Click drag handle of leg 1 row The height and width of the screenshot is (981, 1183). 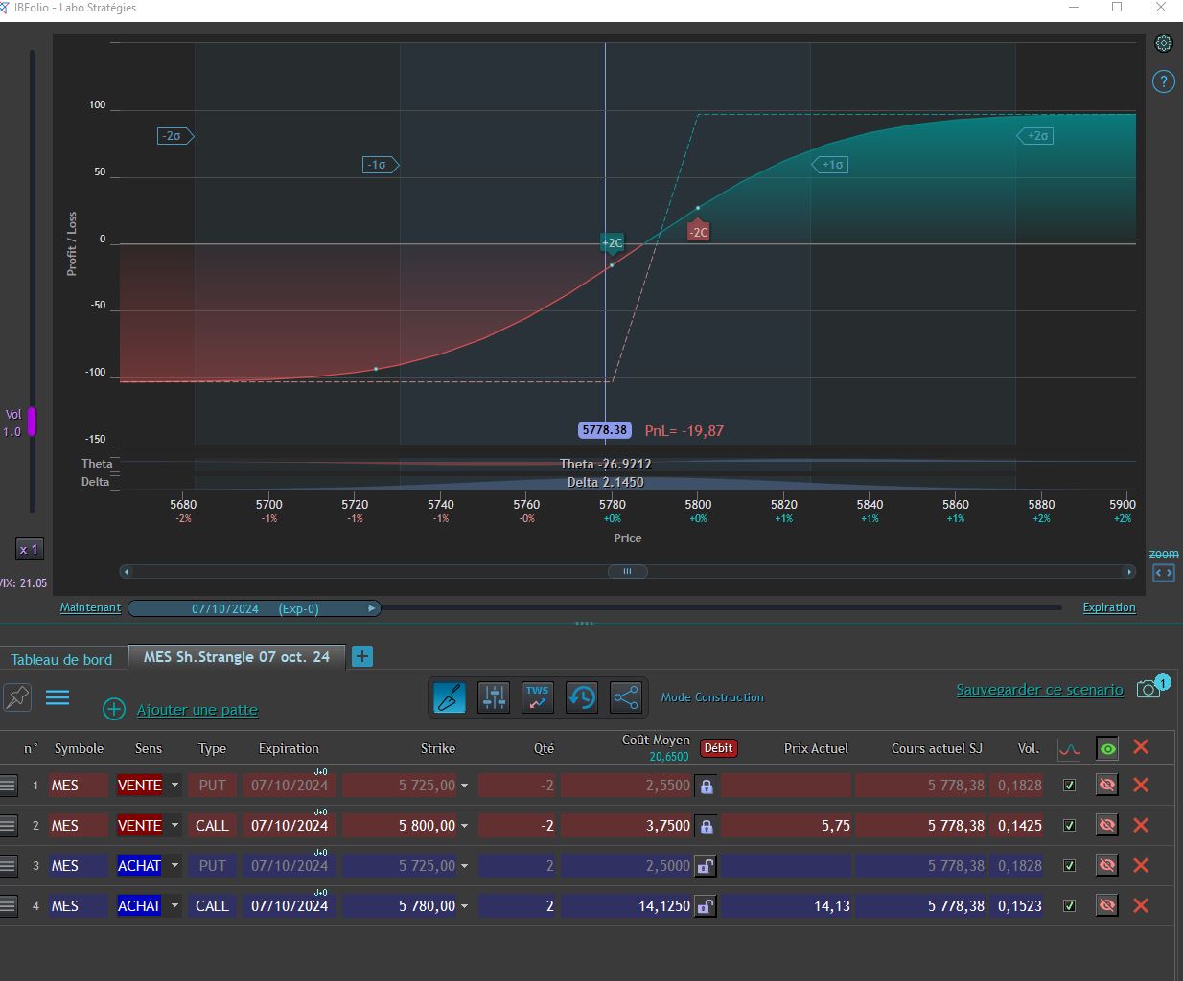point(8,786)
